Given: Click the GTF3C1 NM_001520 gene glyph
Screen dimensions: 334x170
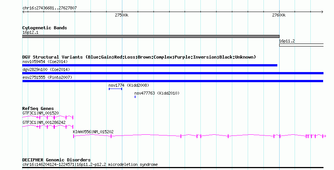Looking at the screenshot, I should (48, 117).
